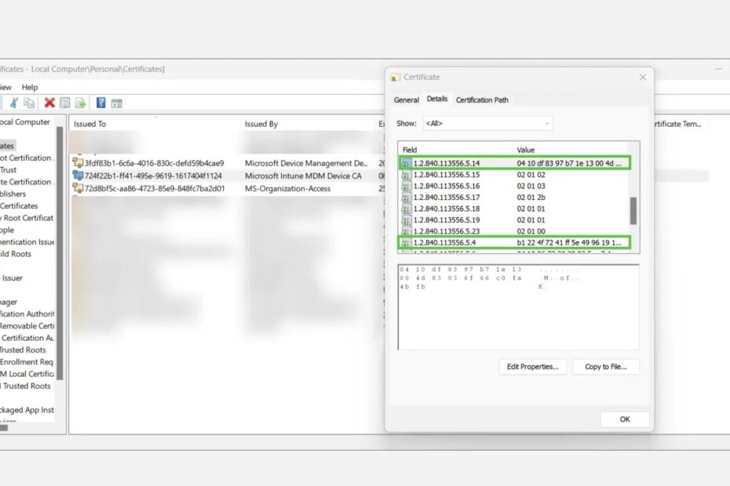Click the Copy to File... button
Screen dimensions: 730x486
[606, 367]
